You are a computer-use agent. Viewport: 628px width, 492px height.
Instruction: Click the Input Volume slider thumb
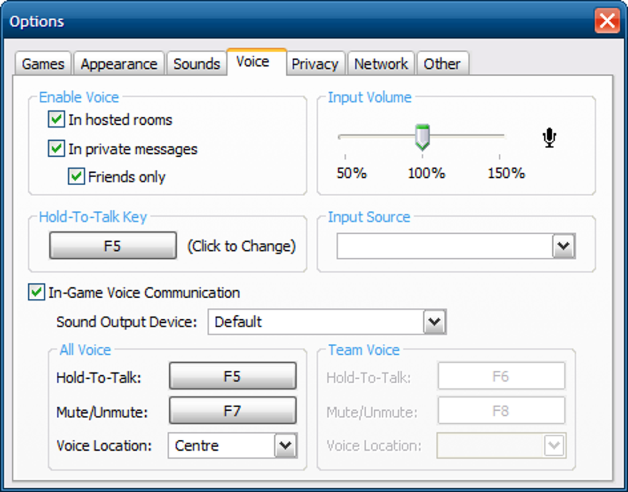click(x=422, y=138)
